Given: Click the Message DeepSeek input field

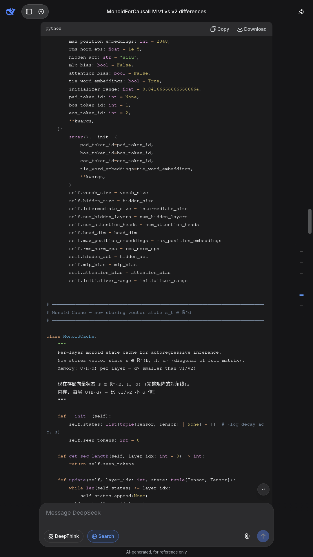Looking at the screenshot, I should pyautogui.click(x=156, y=513).
